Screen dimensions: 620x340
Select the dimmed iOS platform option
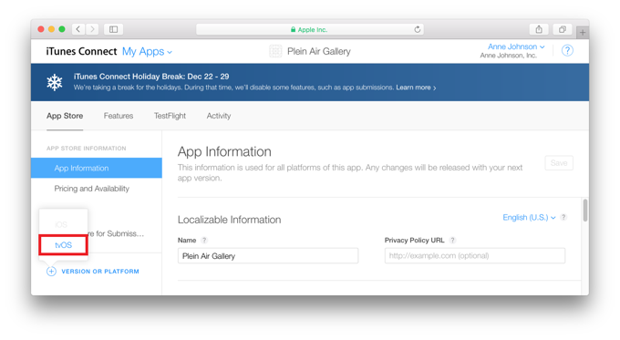61,224
